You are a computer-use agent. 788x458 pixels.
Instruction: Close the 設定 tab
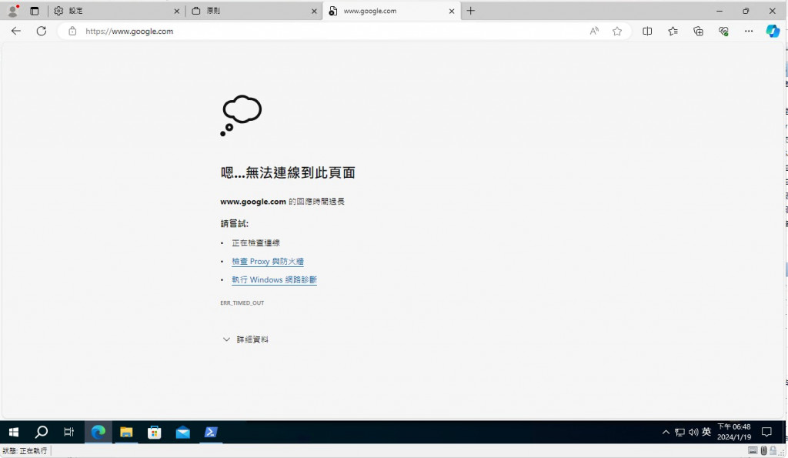coord(176,11)
